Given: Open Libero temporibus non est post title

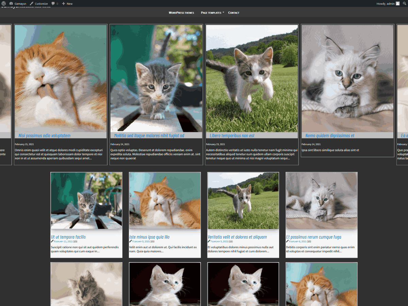Looking at the screenshot, I should 232,136.
